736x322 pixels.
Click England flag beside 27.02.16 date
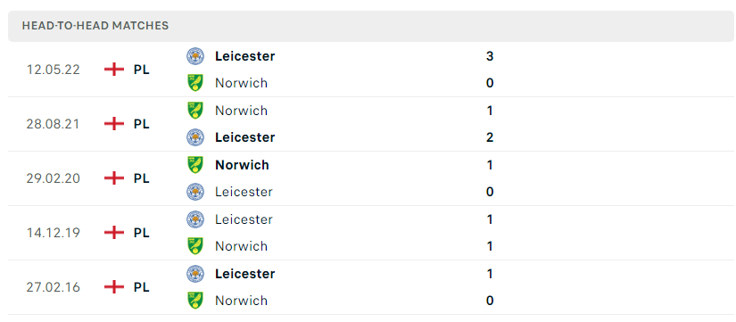coord(114,287)
